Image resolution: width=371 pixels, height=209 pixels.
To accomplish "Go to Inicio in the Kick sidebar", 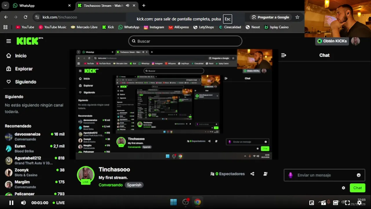I will 17,56.
